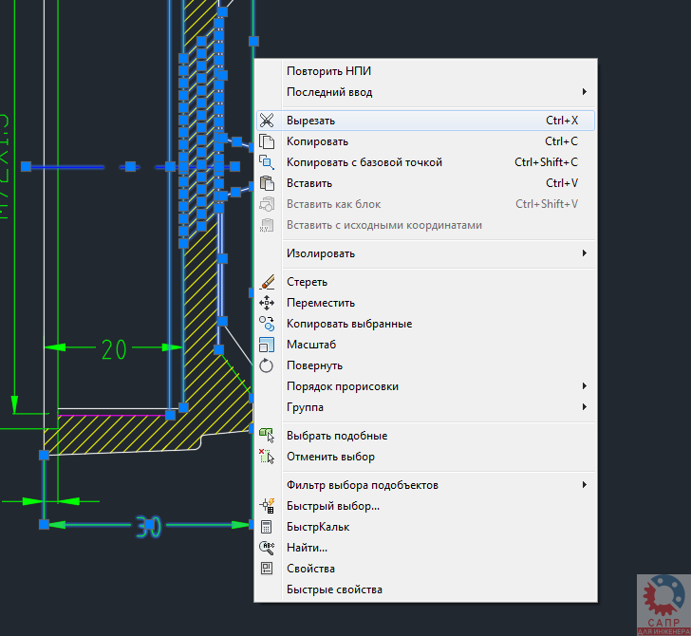Click the Ctrl+Shift+C shortcut label
The height and width of the screenshot is (636, 691).
546,162
